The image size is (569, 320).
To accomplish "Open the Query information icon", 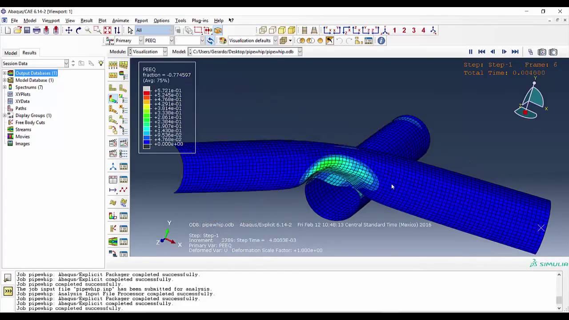I will [381, 40].
